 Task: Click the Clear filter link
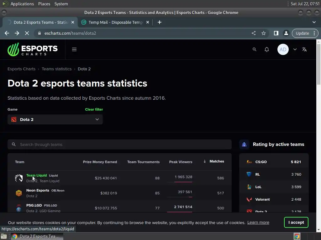94,109
